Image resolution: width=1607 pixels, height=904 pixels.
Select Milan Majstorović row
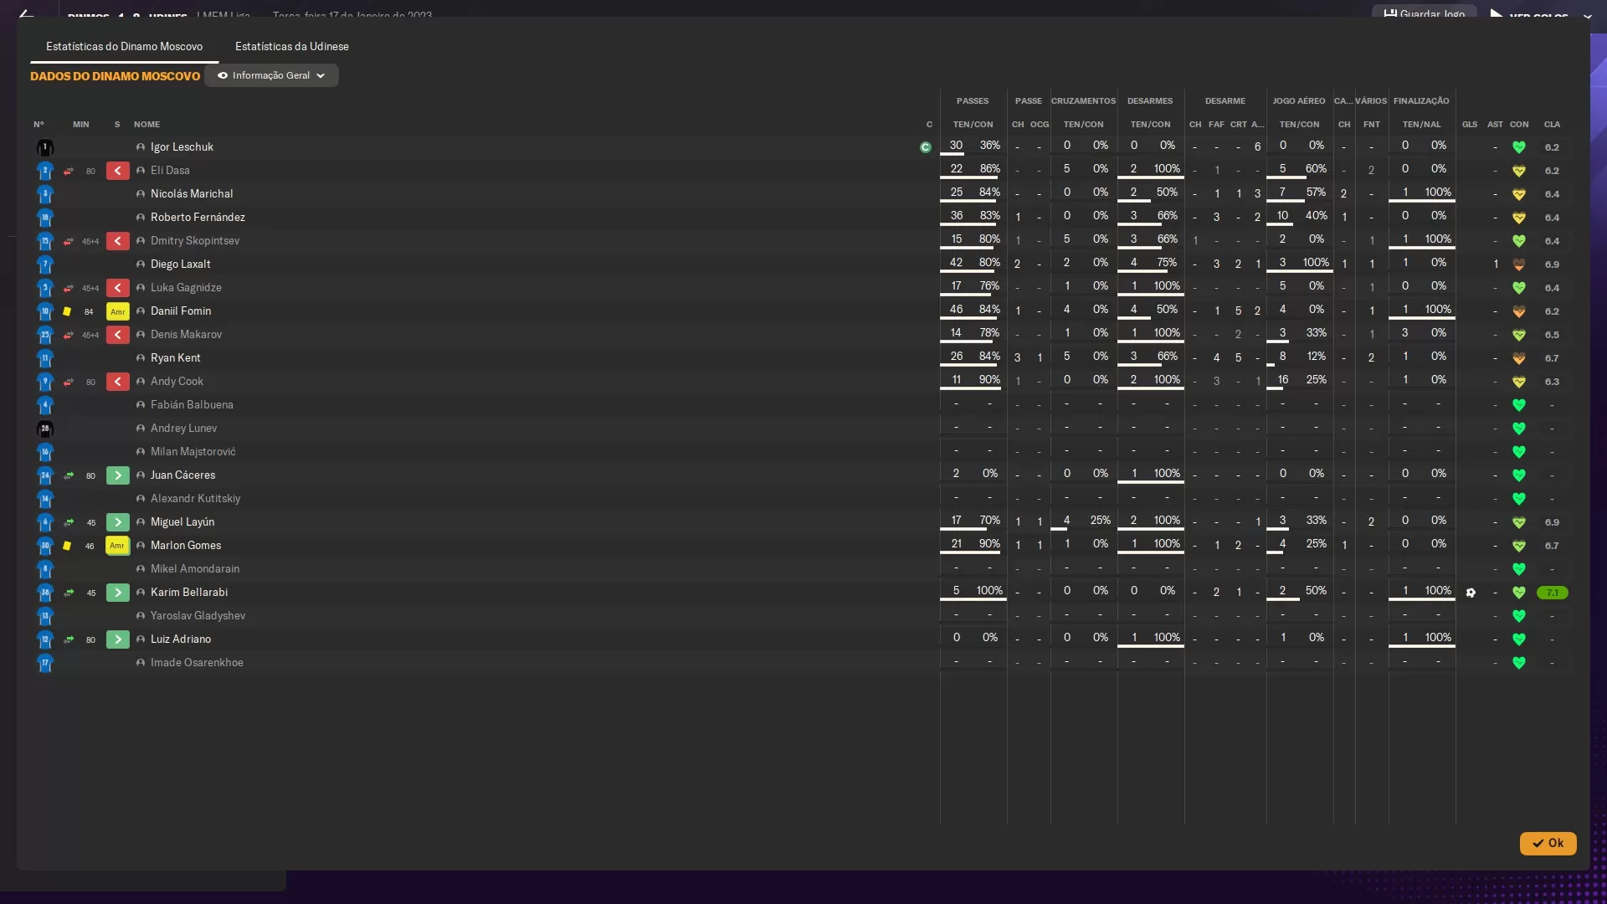coord(802,452)
